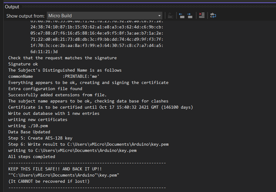Screen dimensions: 276x192
Task: Select Micro Build in the output source combo box
Action: [102, 16]
